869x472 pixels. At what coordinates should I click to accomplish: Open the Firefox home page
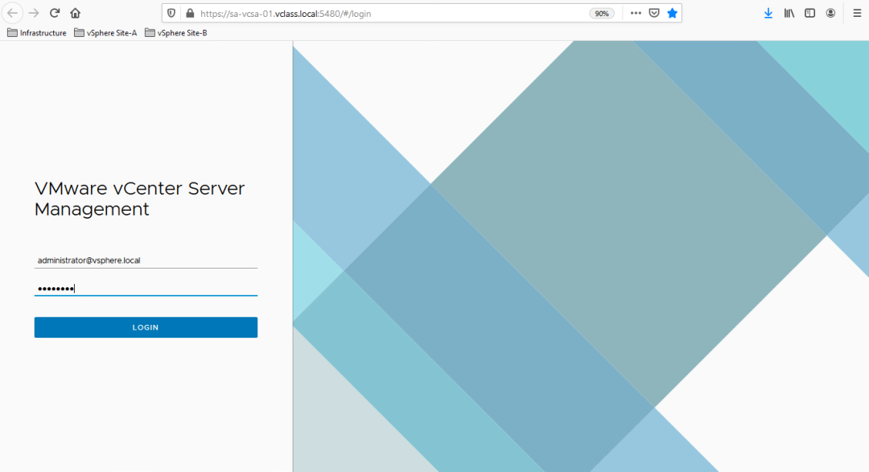[x=76, y=14]
